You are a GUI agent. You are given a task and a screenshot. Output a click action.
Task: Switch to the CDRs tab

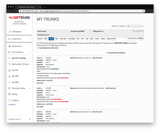pos(45,39)
